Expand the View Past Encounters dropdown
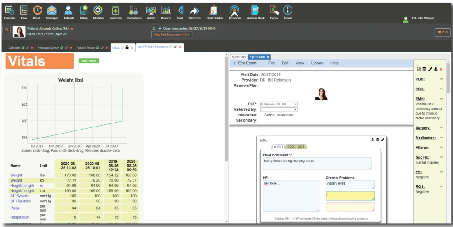The height and width of the screenshot is (227, 453). point(172,35)
